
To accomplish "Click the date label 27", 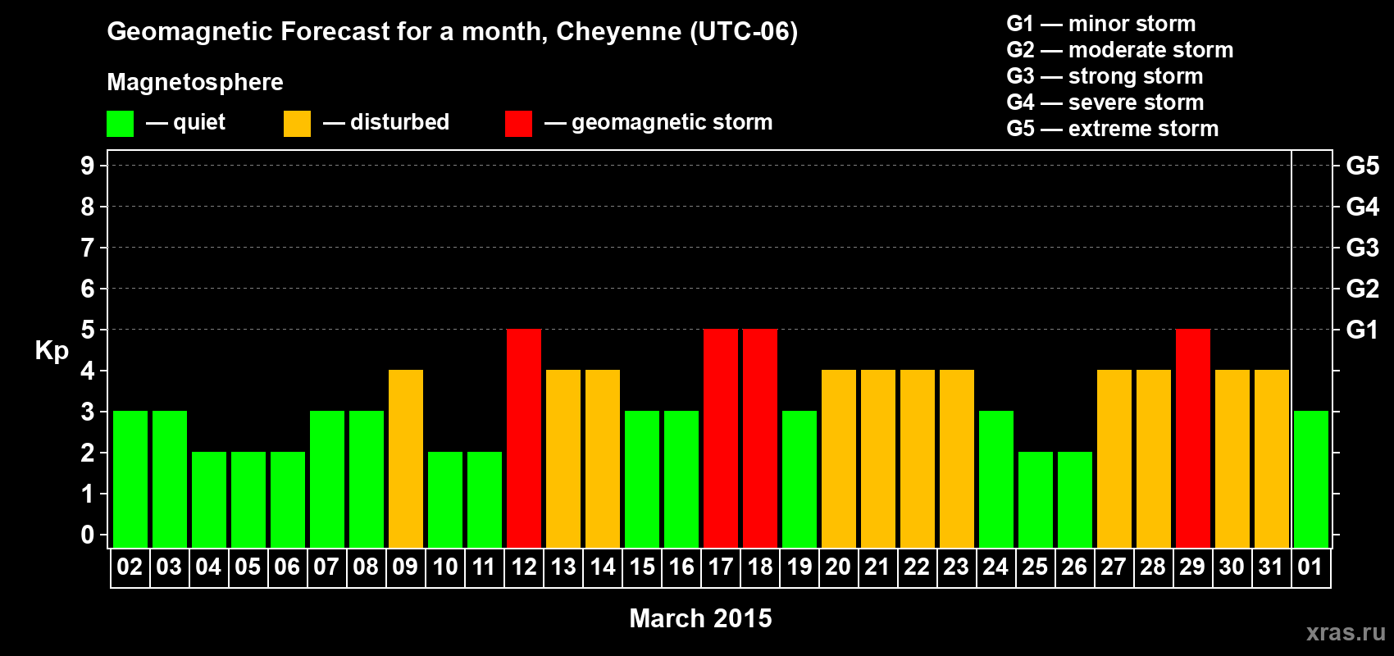I will tap(1114, 567).
